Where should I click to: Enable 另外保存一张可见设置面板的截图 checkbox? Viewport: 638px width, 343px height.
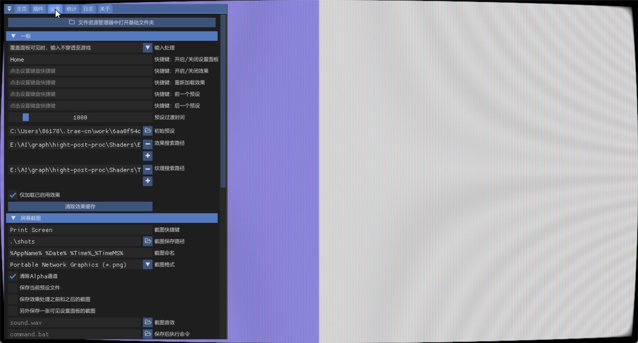pyautogui.click(x=13, y=311)
